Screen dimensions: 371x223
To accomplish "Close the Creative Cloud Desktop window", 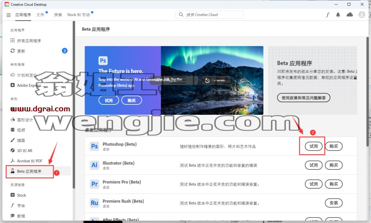I will [362, 4].
